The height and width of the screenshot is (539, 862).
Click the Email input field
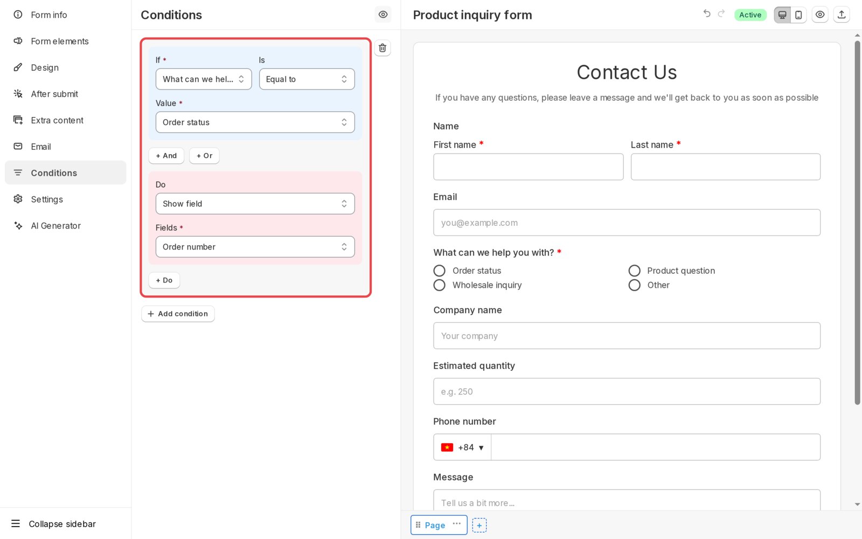pyautogui.click(x=627, y=223)
